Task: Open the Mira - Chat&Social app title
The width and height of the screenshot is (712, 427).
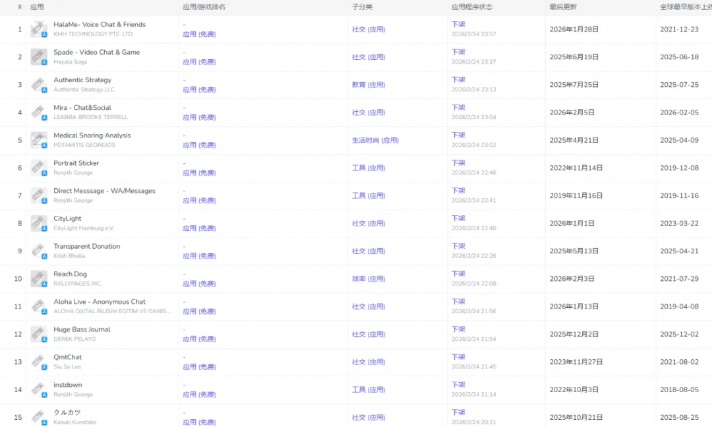Action: (82, 107)
